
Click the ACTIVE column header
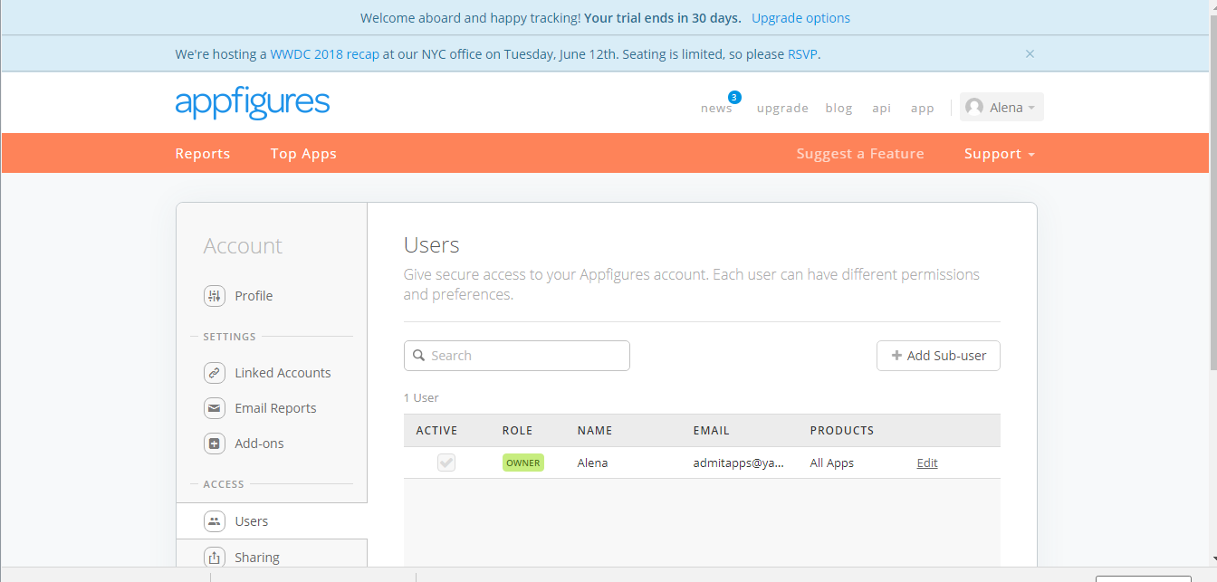point(436,431)
